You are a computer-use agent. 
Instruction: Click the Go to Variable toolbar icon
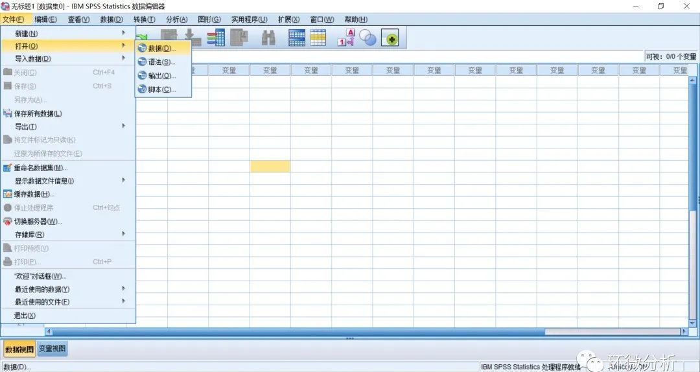(x=193, y=38)
